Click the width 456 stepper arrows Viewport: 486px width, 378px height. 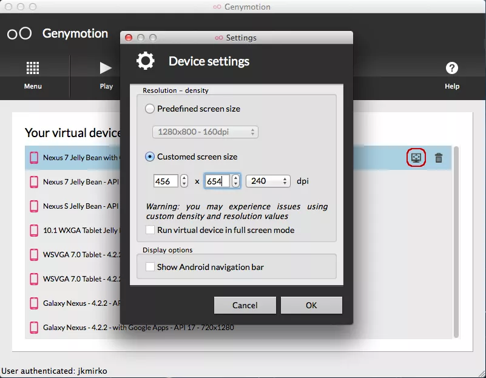click(184, 181)
